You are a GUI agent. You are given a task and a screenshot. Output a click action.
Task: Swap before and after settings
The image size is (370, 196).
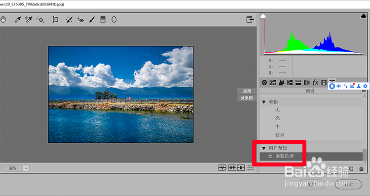(232, 168)
